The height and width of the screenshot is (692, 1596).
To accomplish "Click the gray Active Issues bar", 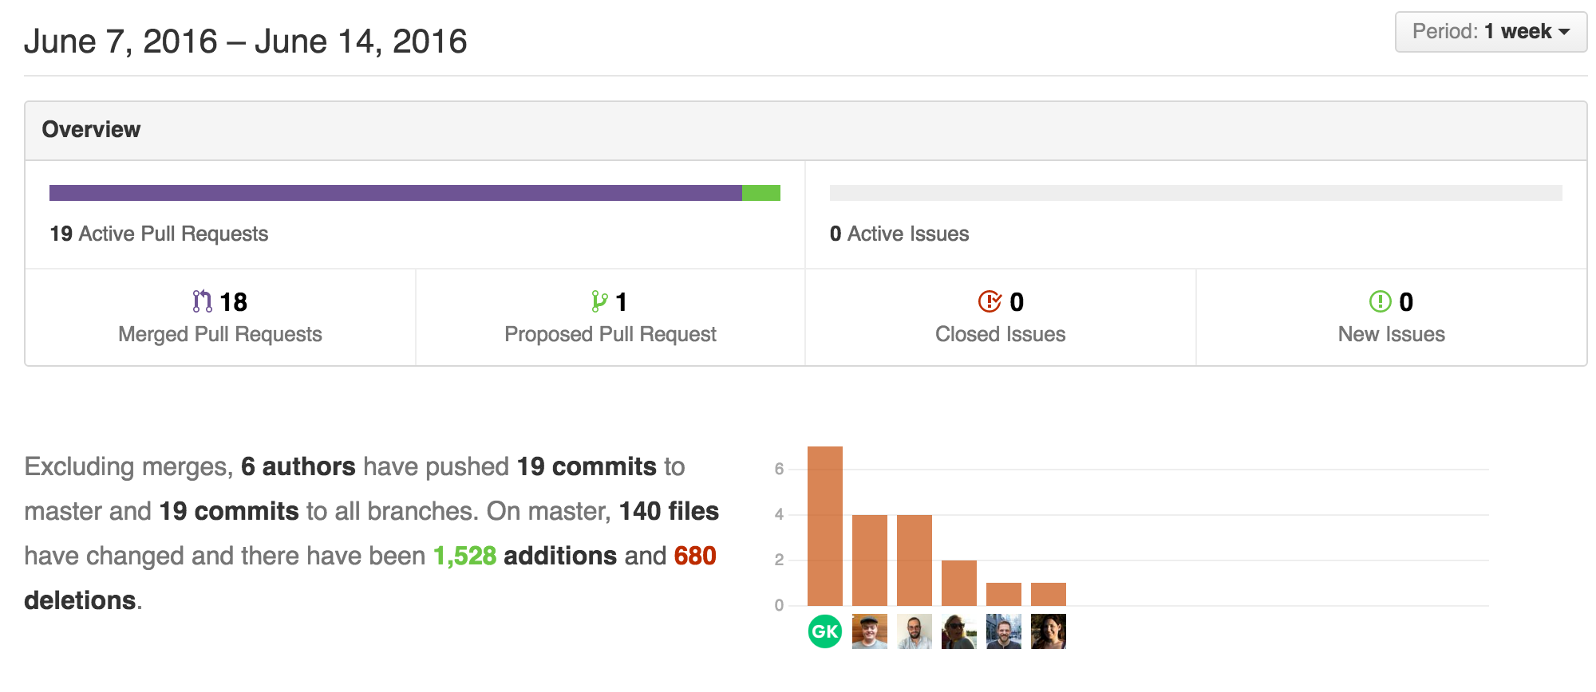I will pos(1195,193).
